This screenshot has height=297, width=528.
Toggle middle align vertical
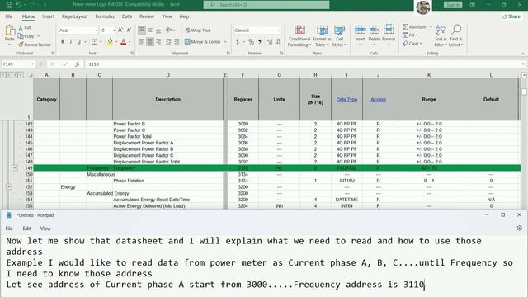[150, 31]
